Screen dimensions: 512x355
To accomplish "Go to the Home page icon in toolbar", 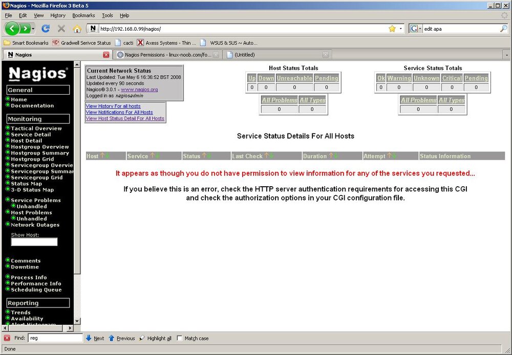I will tap(77, 29).
